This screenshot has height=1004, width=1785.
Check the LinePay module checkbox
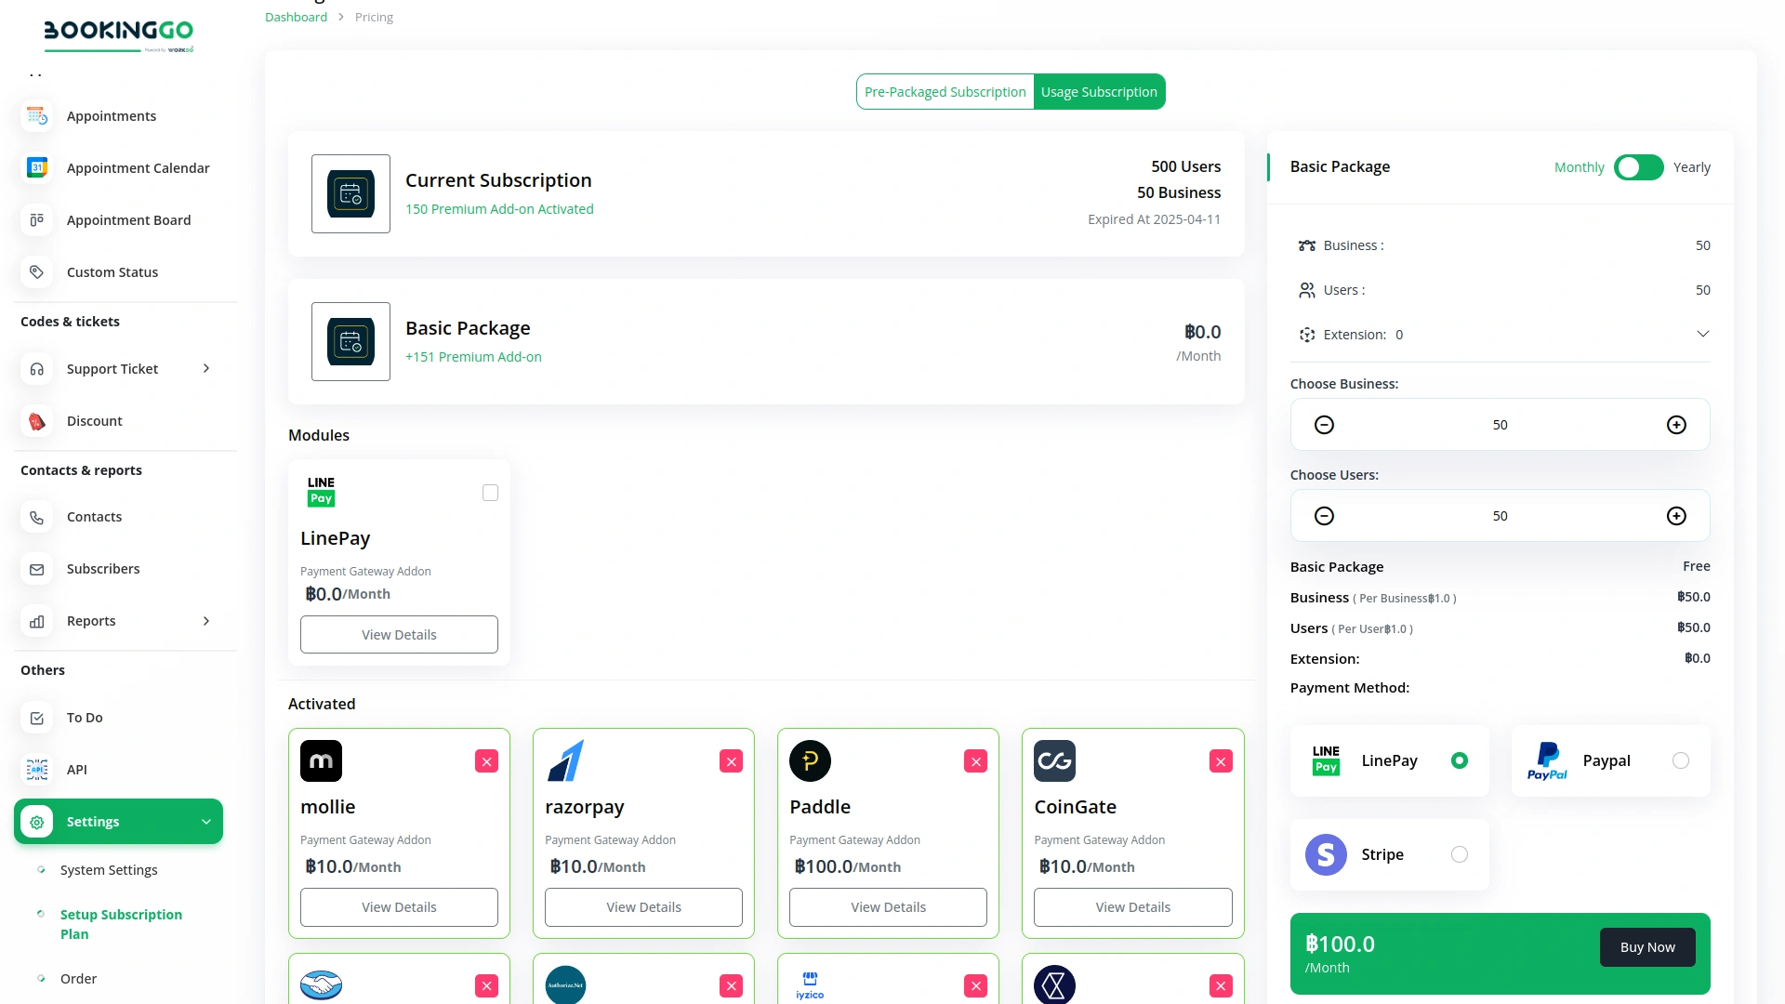[x=490, y=493]
